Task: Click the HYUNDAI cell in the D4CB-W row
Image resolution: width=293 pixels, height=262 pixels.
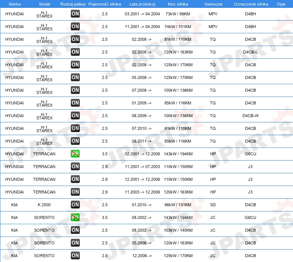Action: click(x=14, y=116)
